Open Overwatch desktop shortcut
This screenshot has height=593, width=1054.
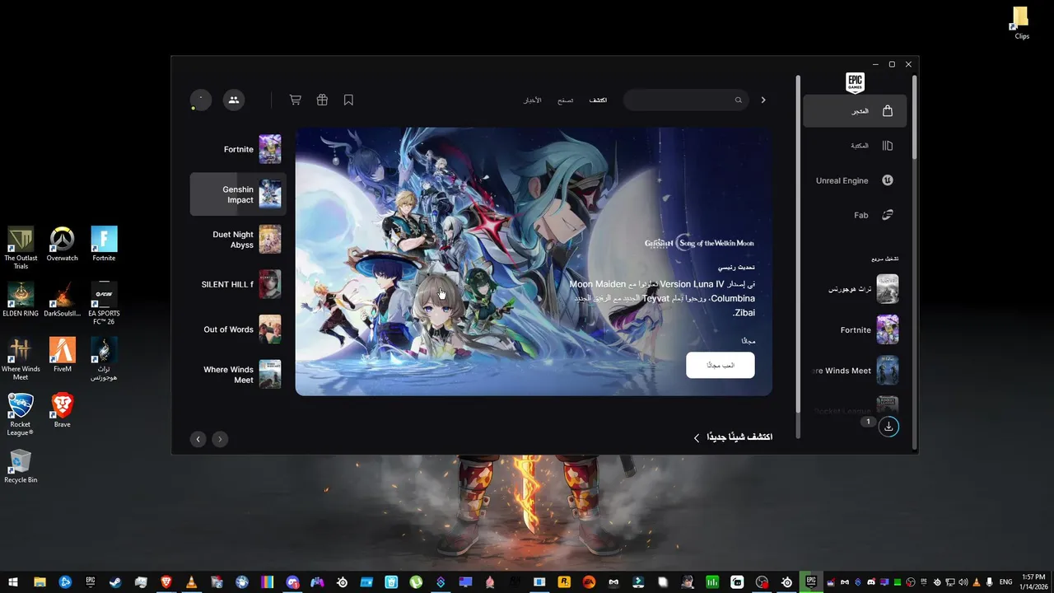point(62,244)
